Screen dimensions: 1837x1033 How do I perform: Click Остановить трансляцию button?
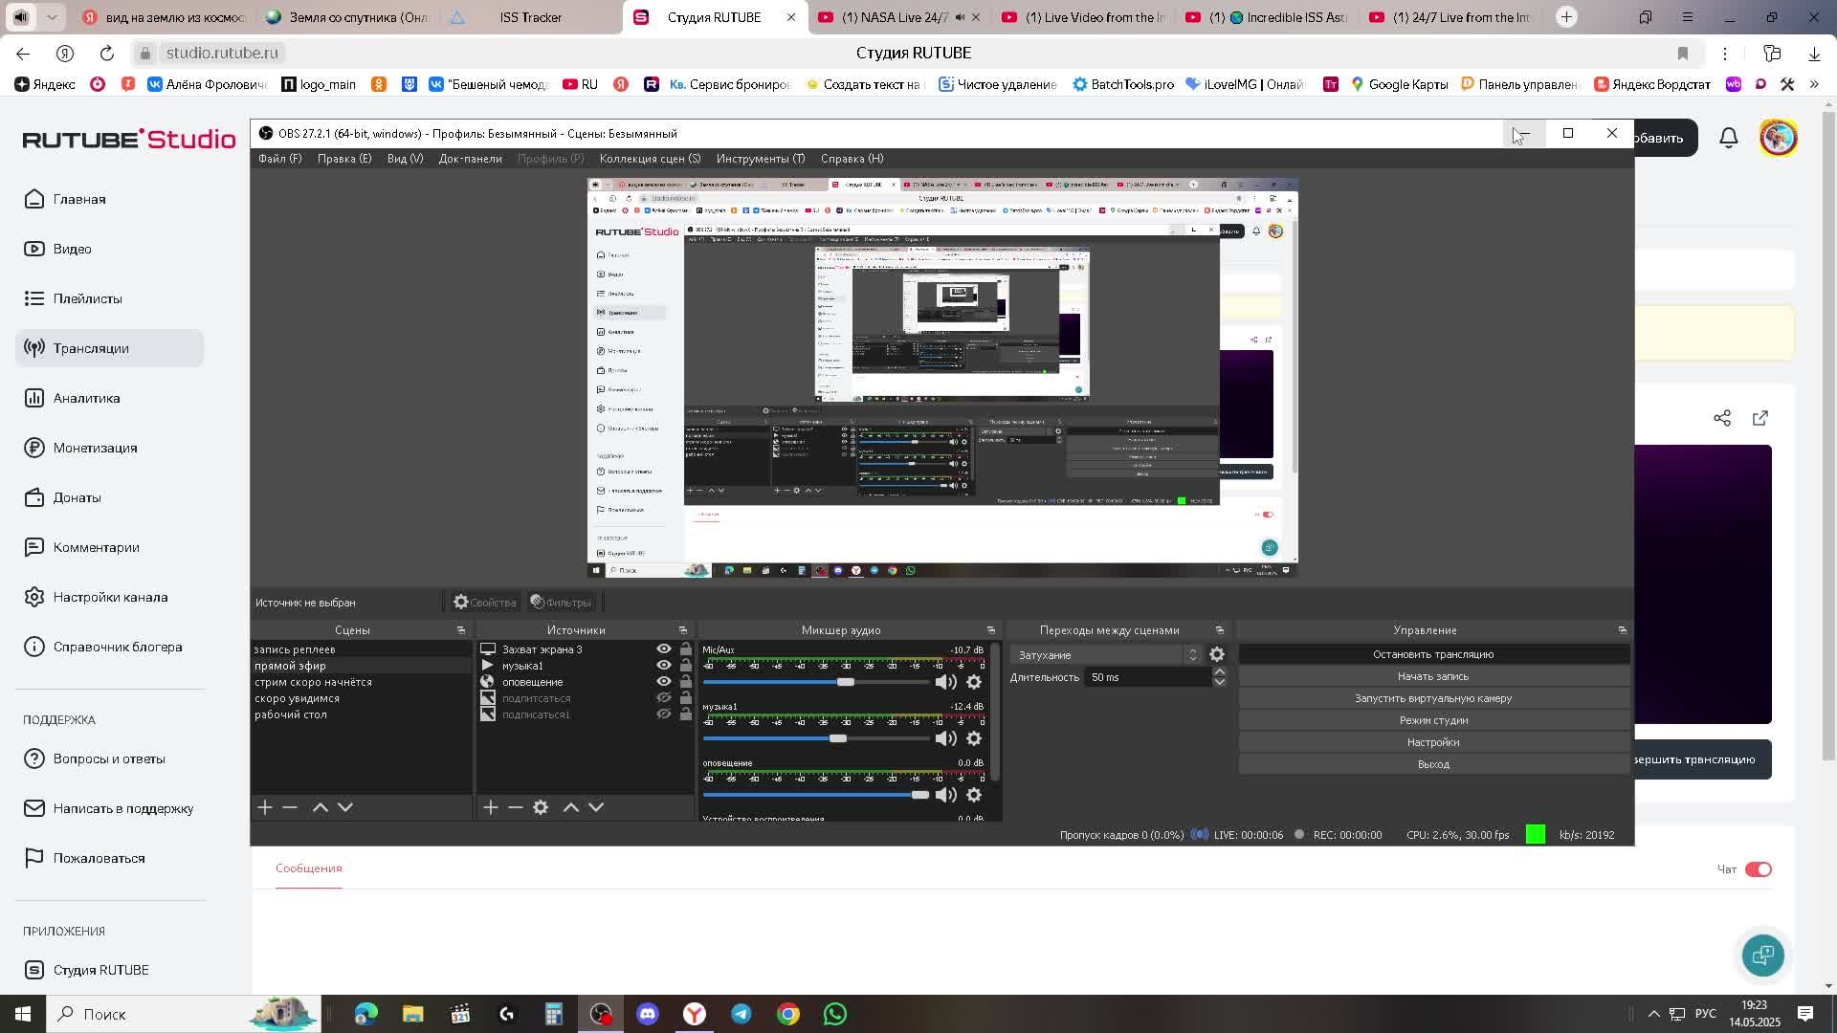pyautogui.click(x=1433, y=654)
